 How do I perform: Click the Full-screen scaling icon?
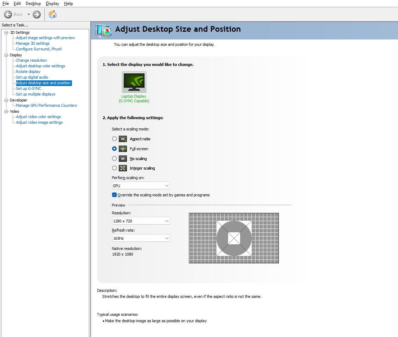(x=123, y=149)
